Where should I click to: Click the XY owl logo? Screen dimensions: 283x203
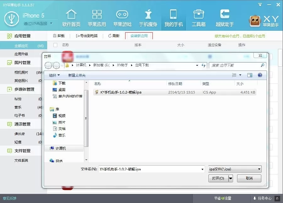255,21
